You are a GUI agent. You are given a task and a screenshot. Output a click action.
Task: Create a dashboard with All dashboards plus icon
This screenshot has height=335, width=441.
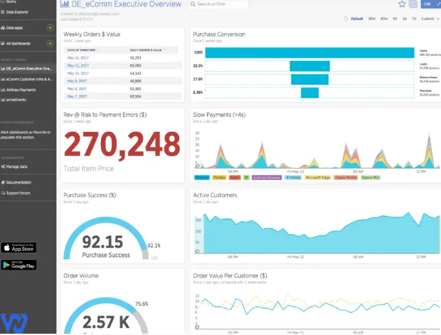point(50,43)
